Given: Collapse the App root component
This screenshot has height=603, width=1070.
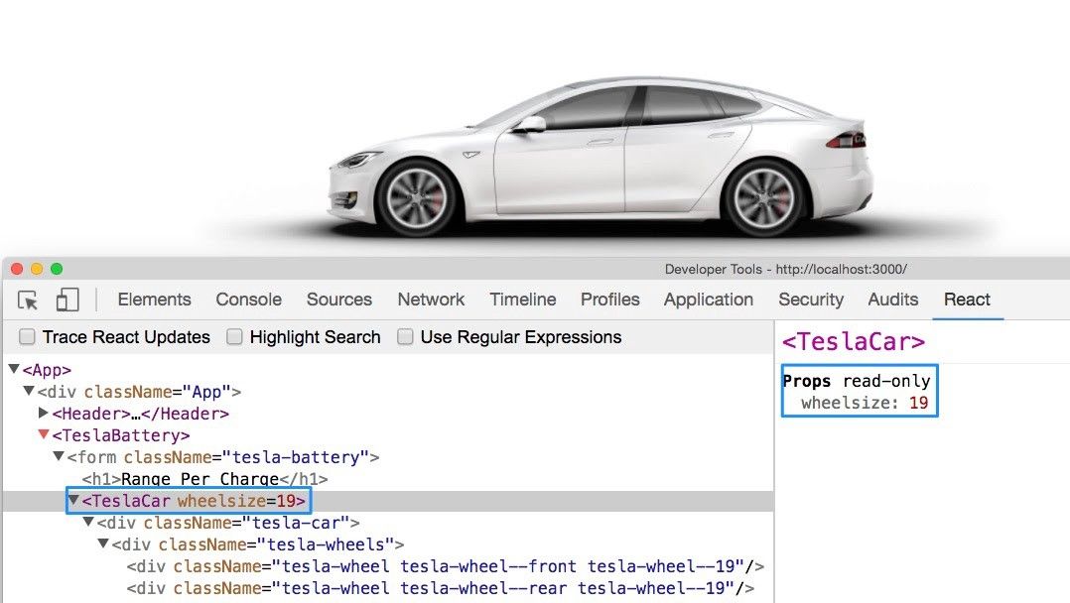Looking at the screenshot, I should pyautogui.click(x=14, y=370).
